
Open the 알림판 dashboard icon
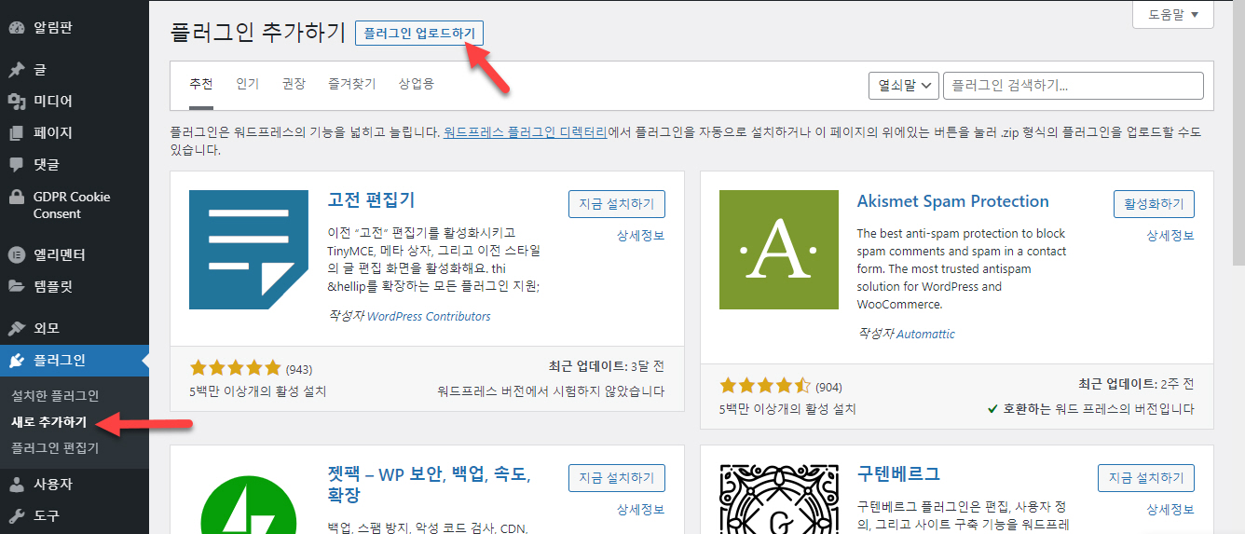[x=16, y=27]
